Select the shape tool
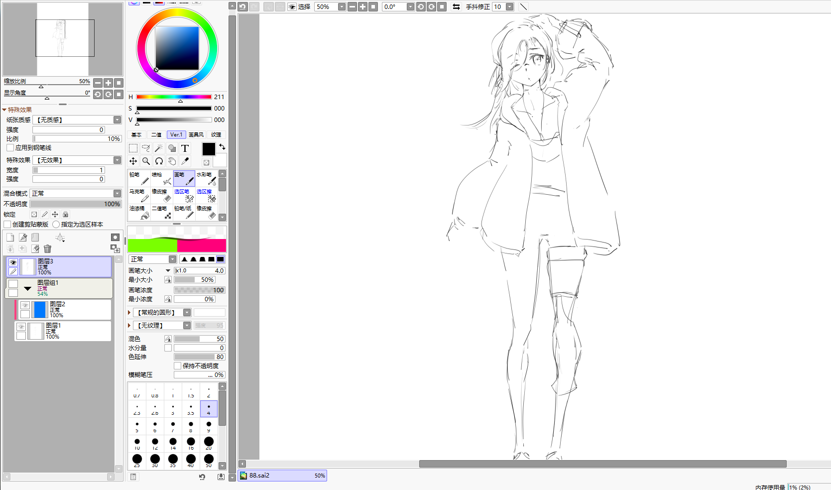This screenshot has height=490, width=831. 172,148
